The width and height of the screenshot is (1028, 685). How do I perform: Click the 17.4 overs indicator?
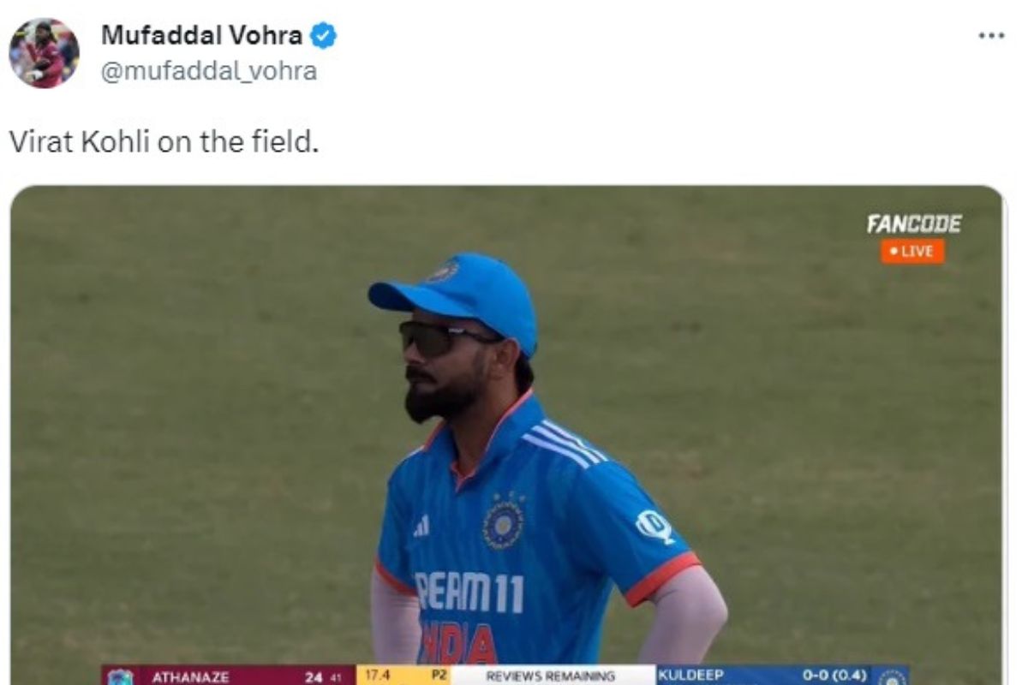377,676
